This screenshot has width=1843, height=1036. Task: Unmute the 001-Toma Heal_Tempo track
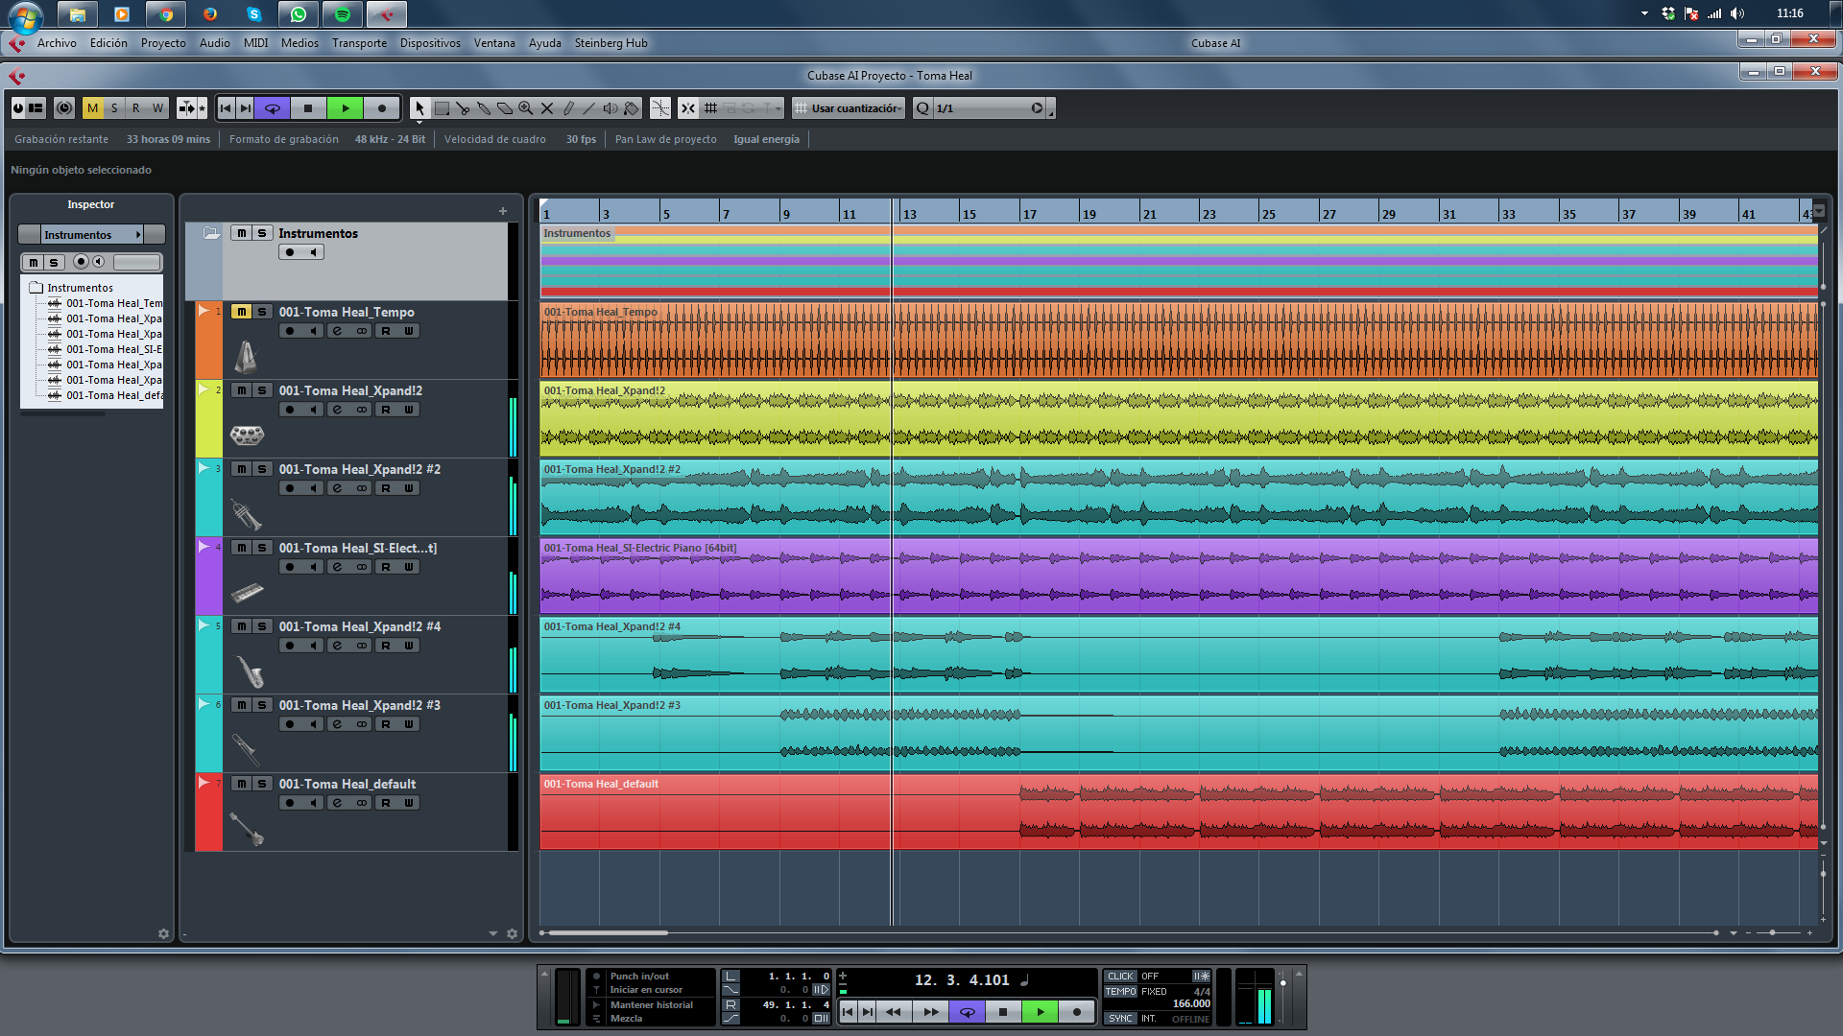(x=241, y=312)
